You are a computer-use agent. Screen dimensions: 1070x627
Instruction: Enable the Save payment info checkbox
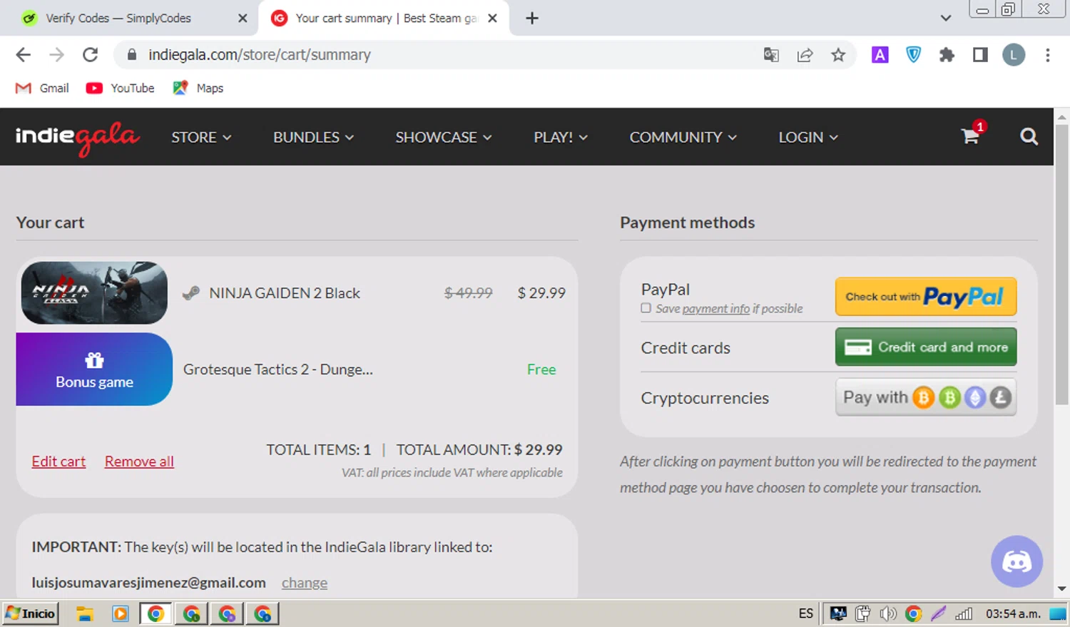coord(646,308)
